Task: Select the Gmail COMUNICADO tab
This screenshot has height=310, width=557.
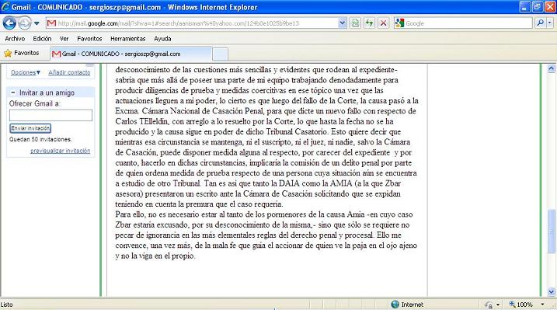Action: tap(131, 54)
